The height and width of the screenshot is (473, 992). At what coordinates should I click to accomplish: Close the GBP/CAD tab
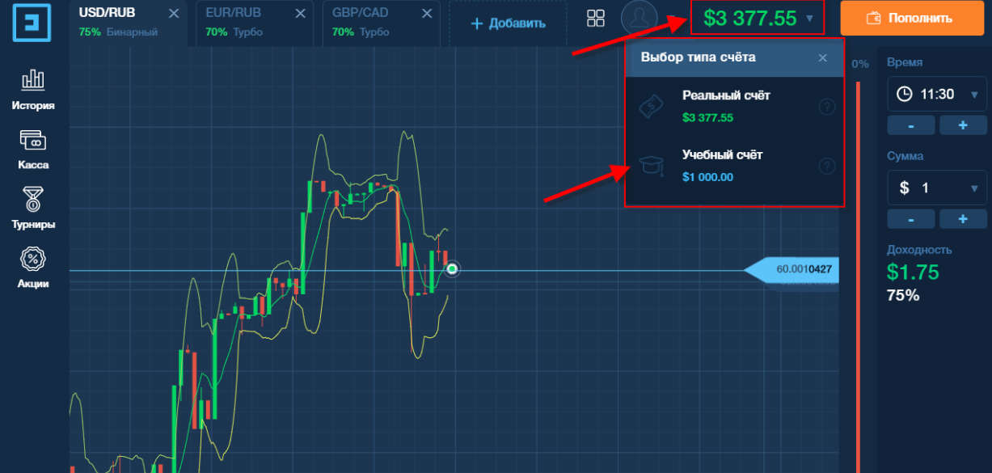click(x=427, y=14)
